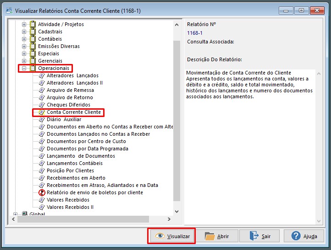The image size is (331, 250).
Task: Click the report icon beside Arquivo de Remessa
Action: [42, 90]
